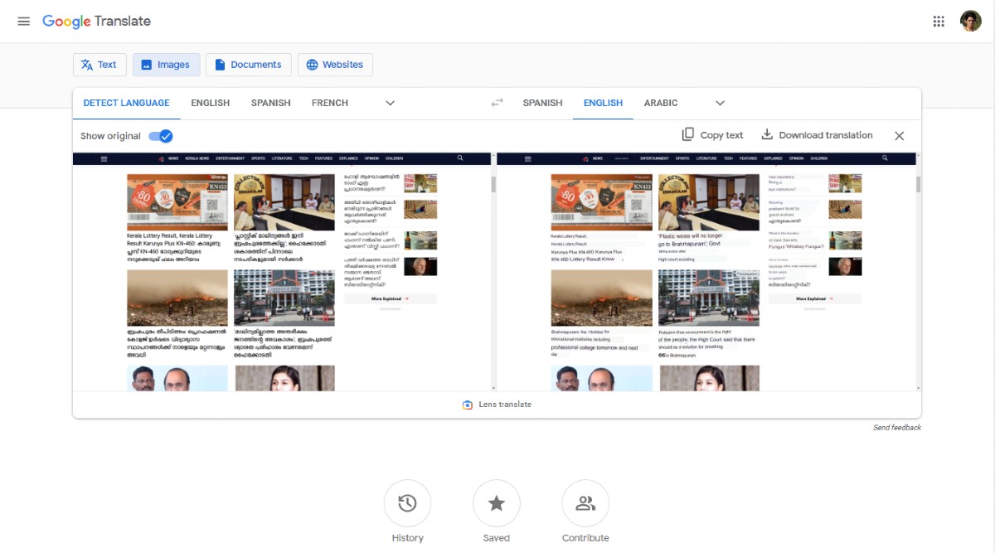Open the Websites translation tab
The image size is (995, 553).
point(335,64)
